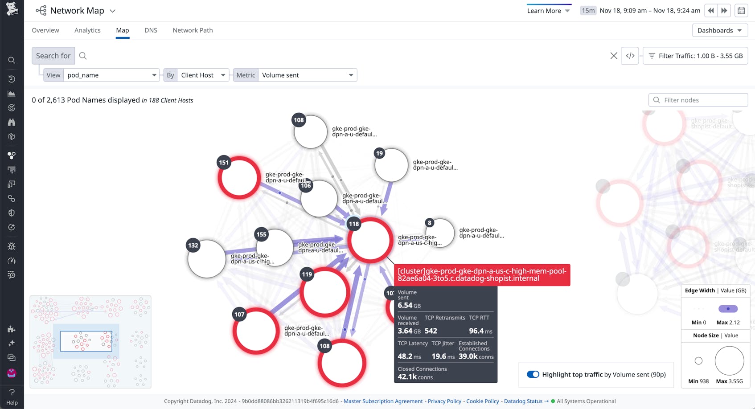This screenshot has width=755, height=409.
Task: Open the sidebar search magnifier icon
Action: [x=12, y=60]
